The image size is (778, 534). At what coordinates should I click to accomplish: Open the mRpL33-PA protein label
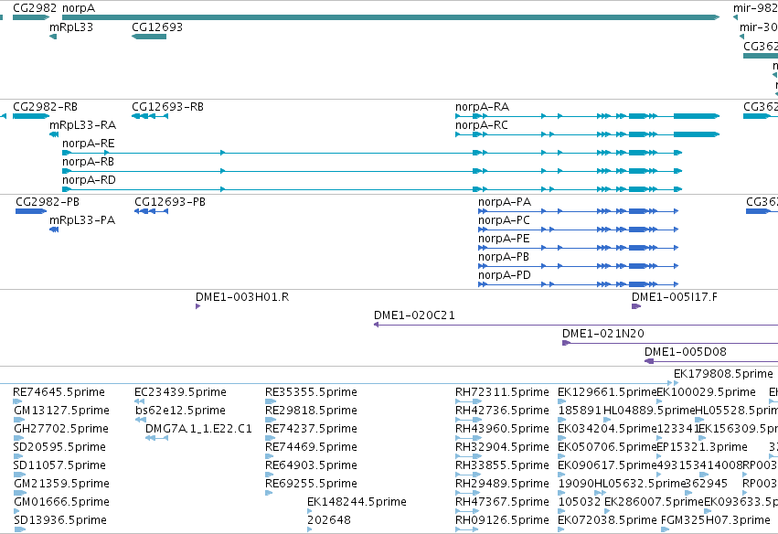(82, 220)
